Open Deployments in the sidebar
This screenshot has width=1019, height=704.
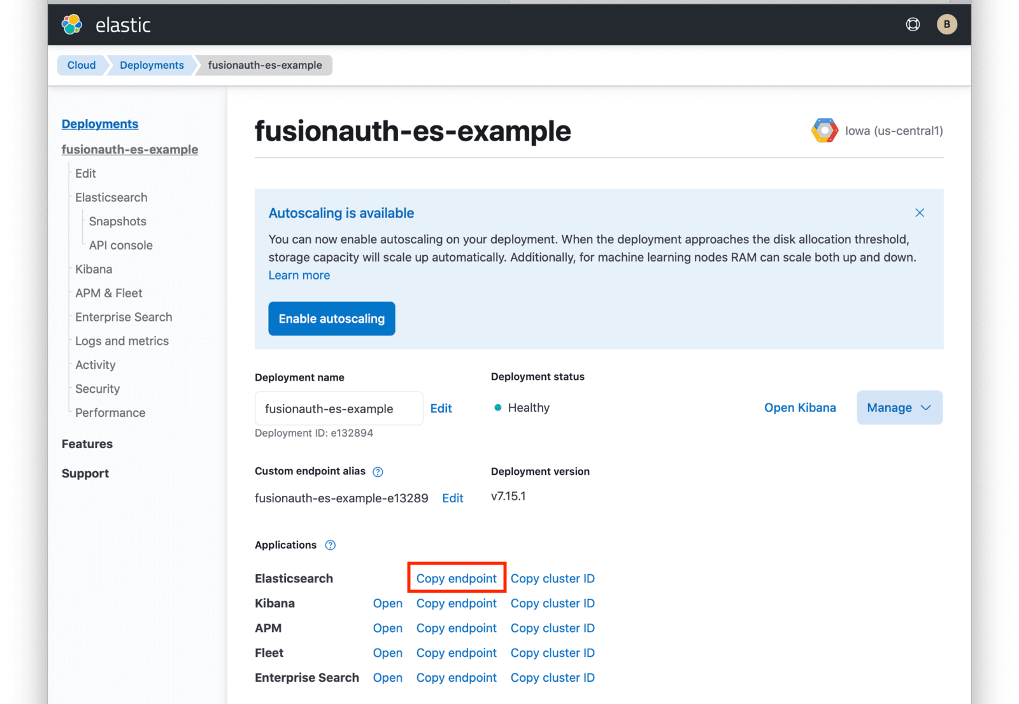(x=100, y=124)
